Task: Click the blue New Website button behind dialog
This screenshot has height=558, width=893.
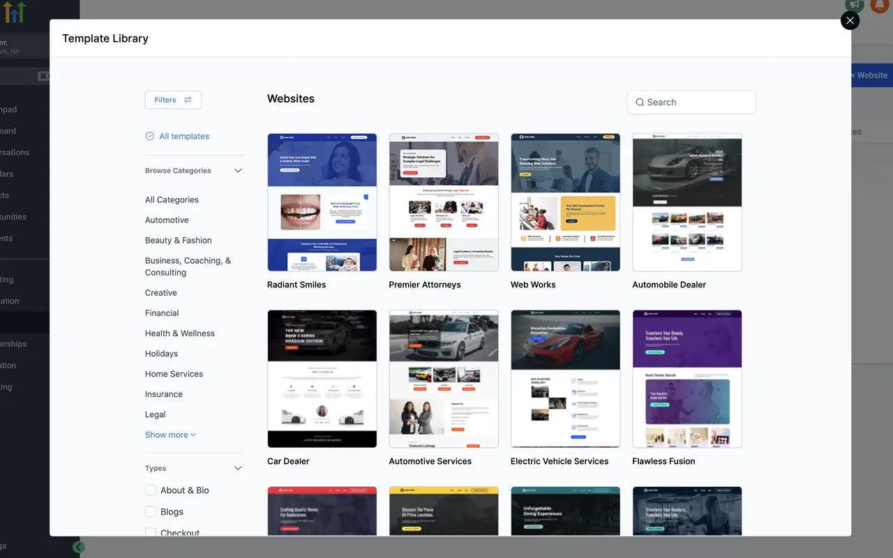Action: pyautogui.click(x=871, y=75)
